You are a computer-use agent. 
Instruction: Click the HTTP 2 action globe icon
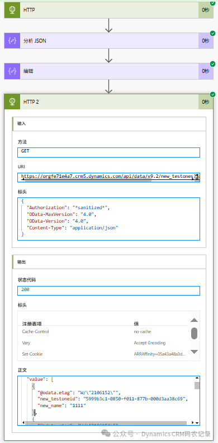(12, 101)
